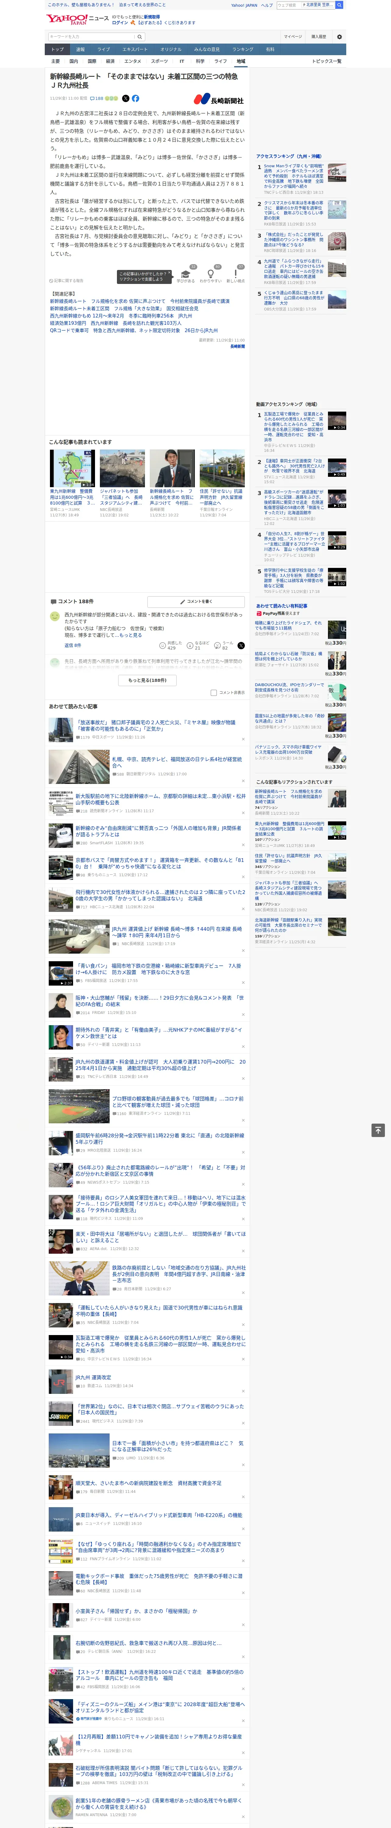Click the 学びがある reaction icon

coord(186,274)
